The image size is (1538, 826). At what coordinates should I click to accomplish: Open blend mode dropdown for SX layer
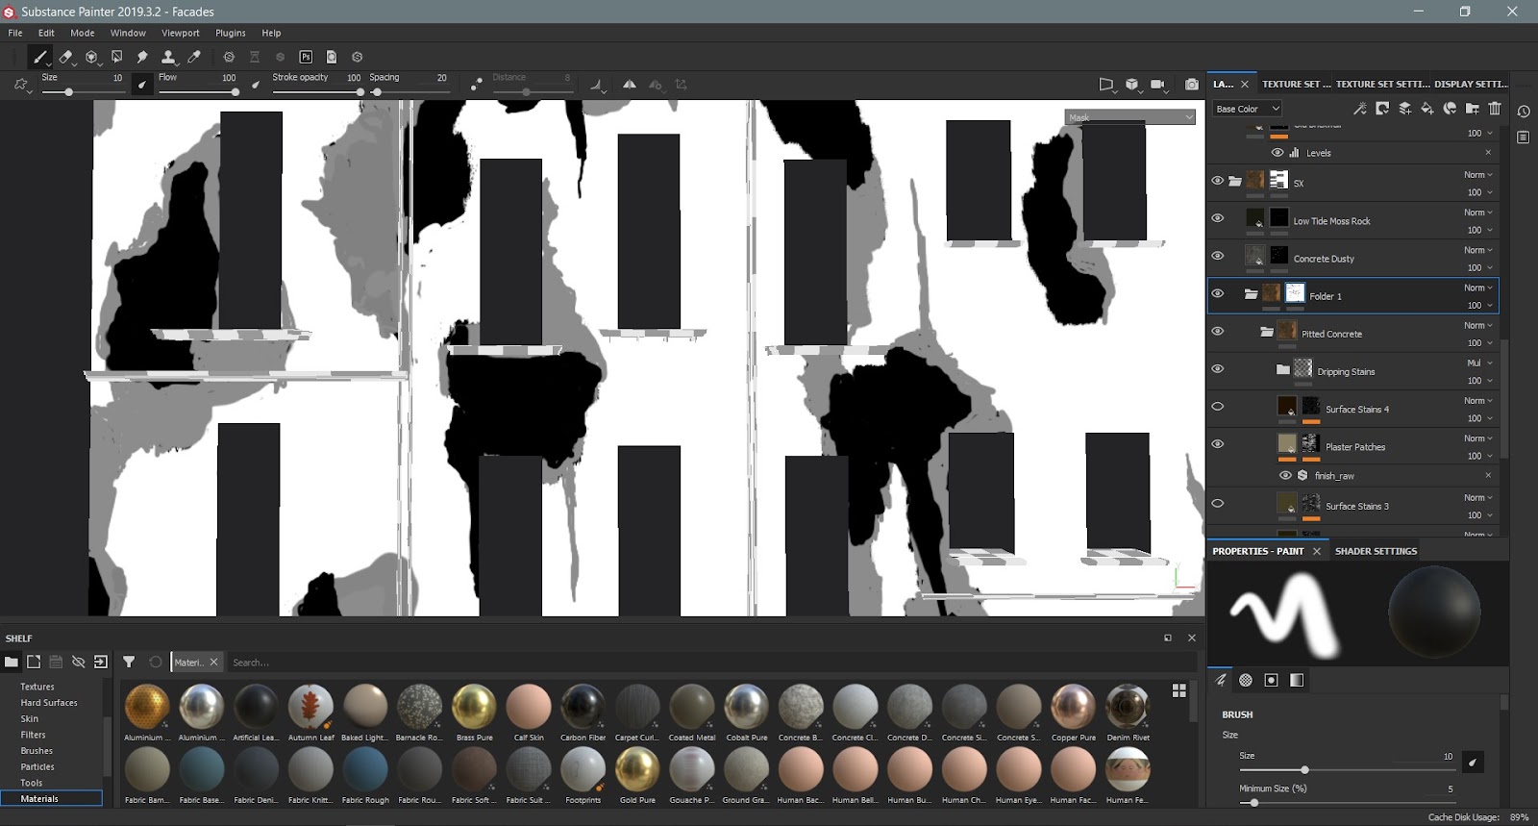(x=1478, y=175)
